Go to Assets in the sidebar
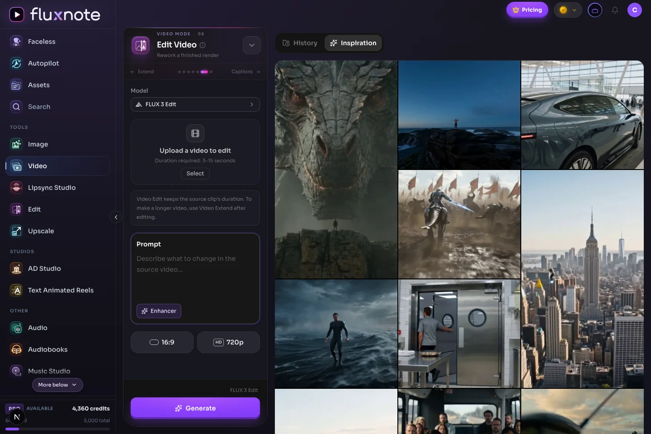The image size is (651, 434). click(57, 85)
